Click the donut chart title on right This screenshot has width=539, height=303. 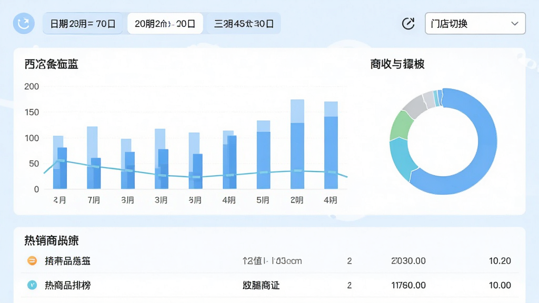click(397, 64)
